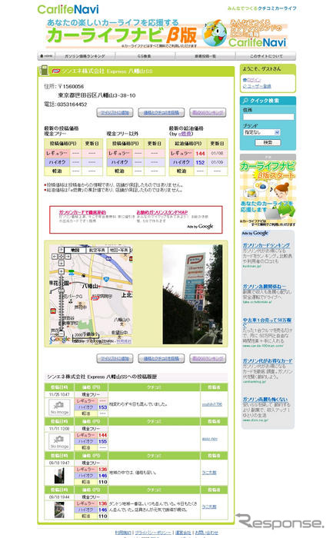Click the 価格とクチコミを投稿 button below the map
Screen dimensions: 333x538
click(161, 358)
